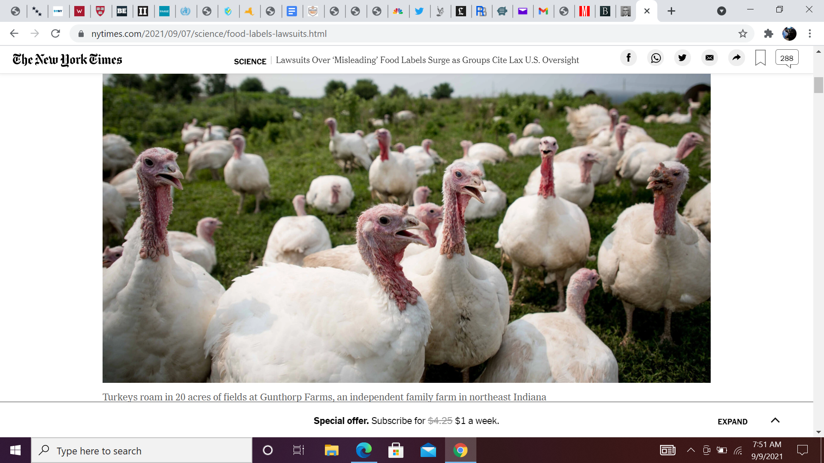Save article with bookmark icon
This screenshot has height=463, width=824.
760,58
